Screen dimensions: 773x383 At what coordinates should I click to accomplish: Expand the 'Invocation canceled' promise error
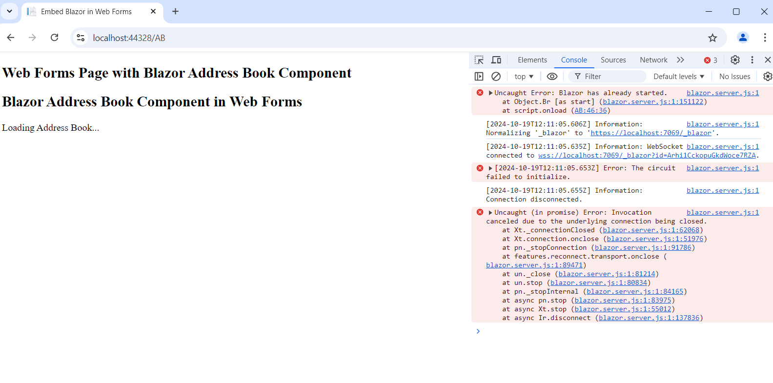tap(490, 213)
